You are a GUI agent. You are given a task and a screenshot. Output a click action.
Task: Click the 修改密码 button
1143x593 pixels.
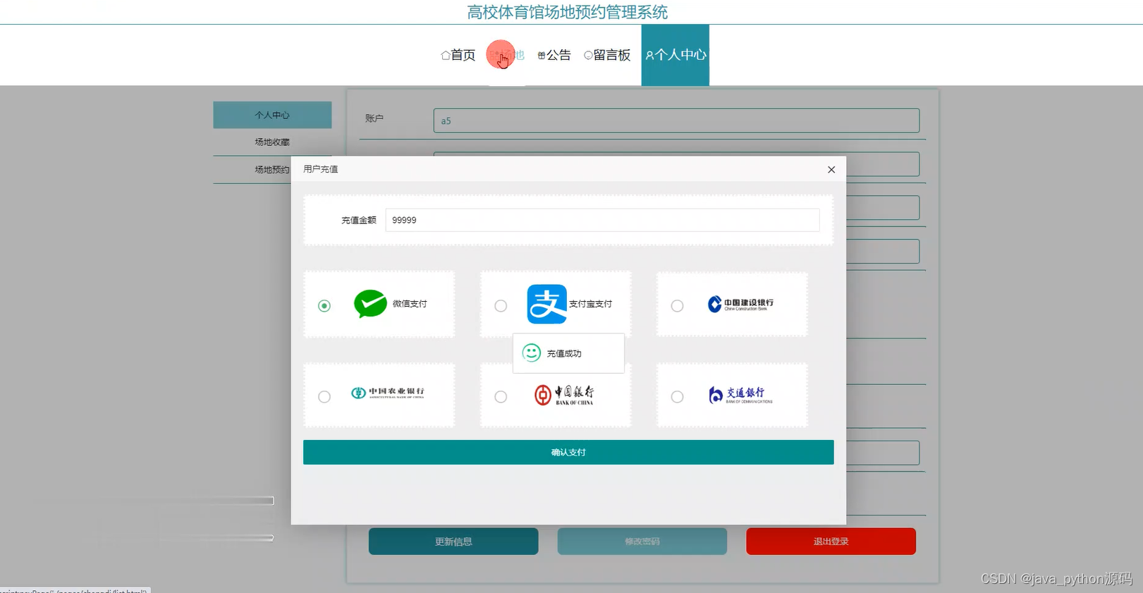[642, 542]
